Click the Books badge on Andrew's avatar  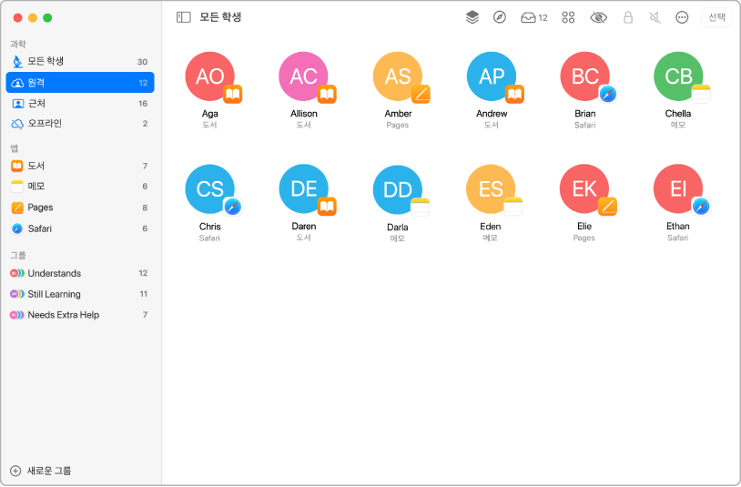click(514, 94)
